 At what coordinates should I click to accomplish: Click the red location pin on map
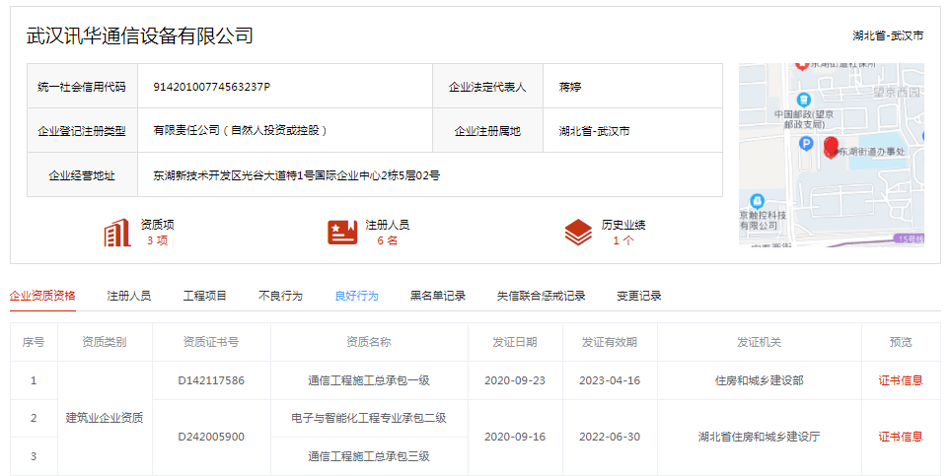click(832, 148)
